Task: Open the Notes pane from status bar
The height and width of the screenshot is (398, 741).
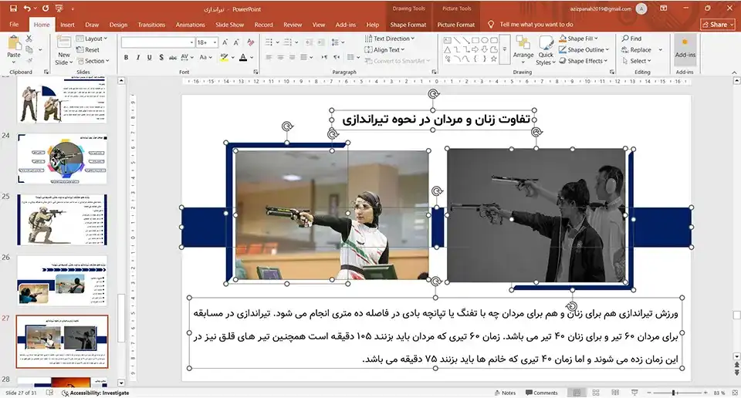Action: (505, 393)
